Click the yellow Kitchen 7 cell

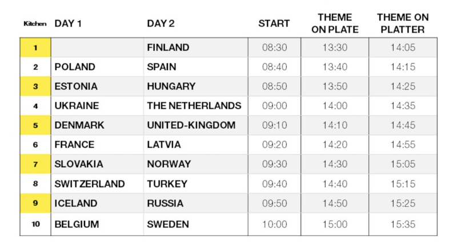coord(35,164)
